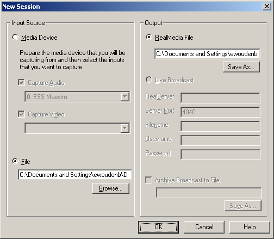Close the New Session window
Screen dimensions: 274x239
coord(267,7)
